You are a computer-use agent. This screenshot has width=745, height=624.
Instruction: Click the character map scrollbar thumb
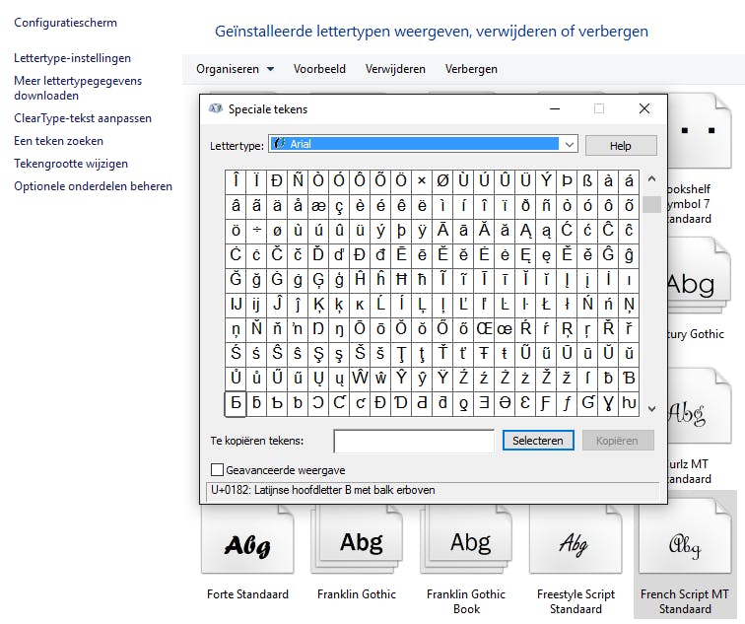point(652,204)
